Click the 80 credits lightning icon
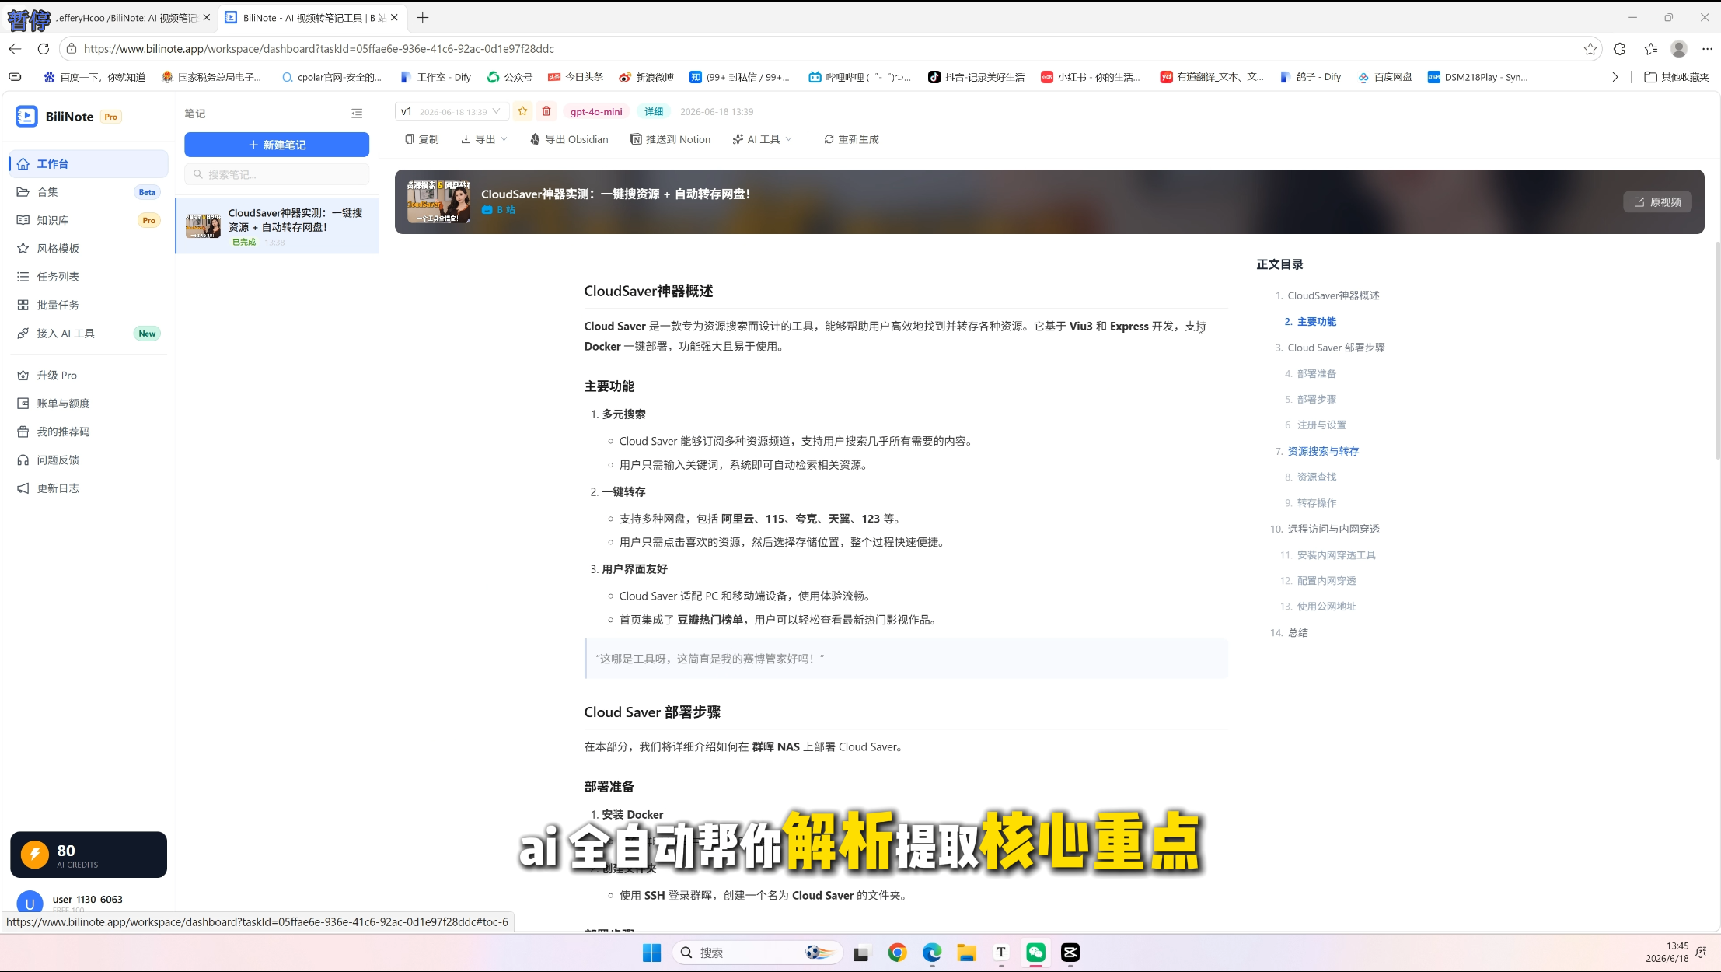1721x972 pixels. (34, 855)
